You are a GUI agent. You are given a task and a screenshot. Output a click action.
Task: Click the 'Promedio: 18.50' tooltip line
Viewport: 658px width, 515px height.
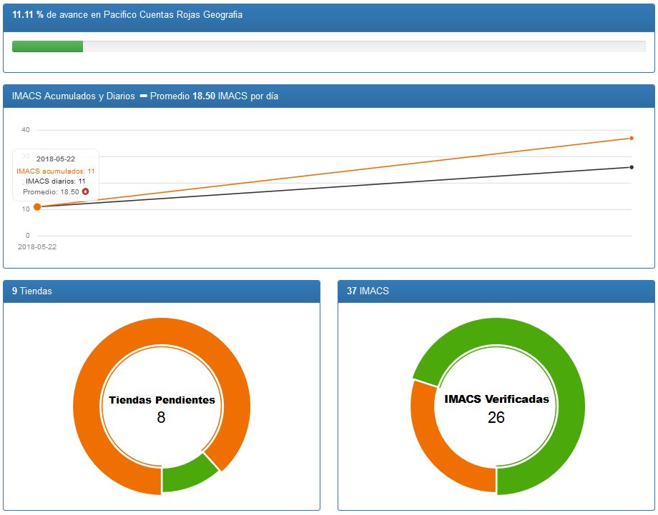point(51,191)
